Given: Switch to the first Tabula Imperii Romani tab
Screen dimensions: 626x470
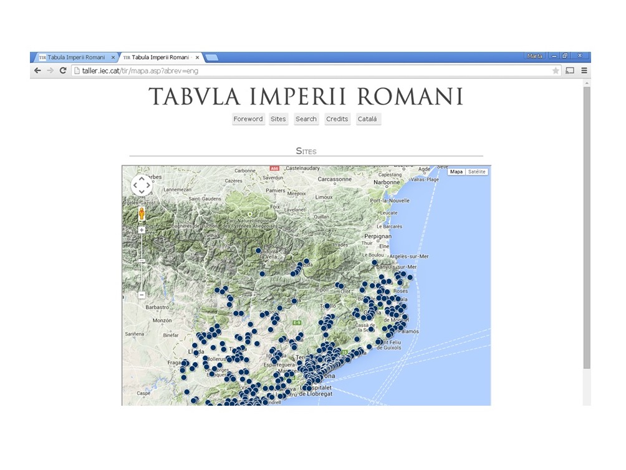Looking at the screenshot, I should pyautogui.click(x=75, y=57).
